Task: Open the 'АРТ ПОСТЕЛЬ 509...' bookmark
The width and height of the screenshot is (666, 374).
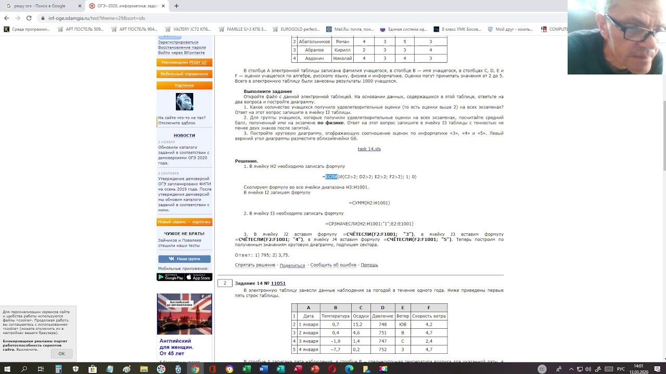Action: click(x=81, y=29)
